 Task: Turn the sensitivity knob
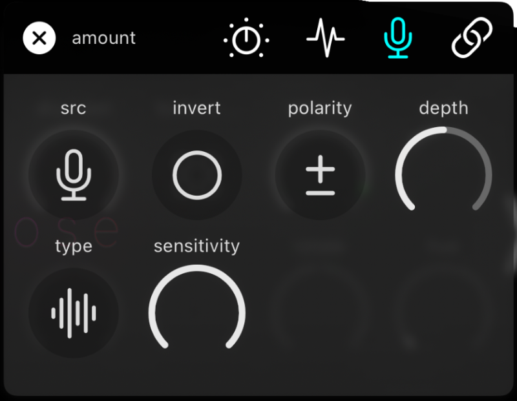click(196, 311)
